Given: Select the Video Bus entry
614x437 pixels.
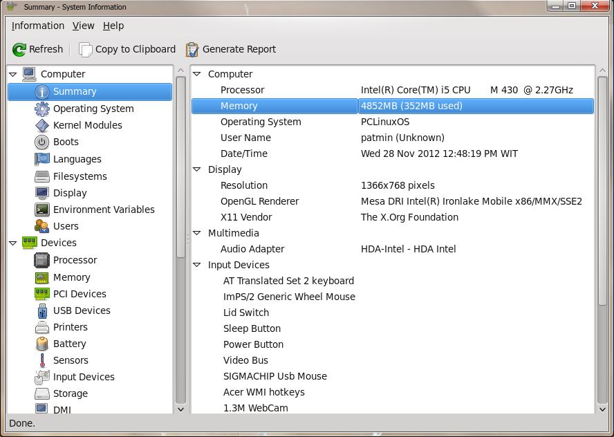Looking at the screenshot, I should [245, 360].
